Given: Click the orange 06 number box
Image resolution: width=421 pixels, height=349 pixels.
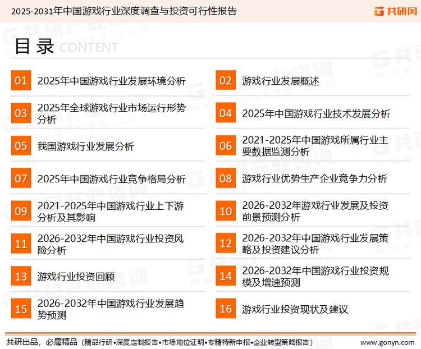Looking at the screenshot, I should [x=226, y=146].
